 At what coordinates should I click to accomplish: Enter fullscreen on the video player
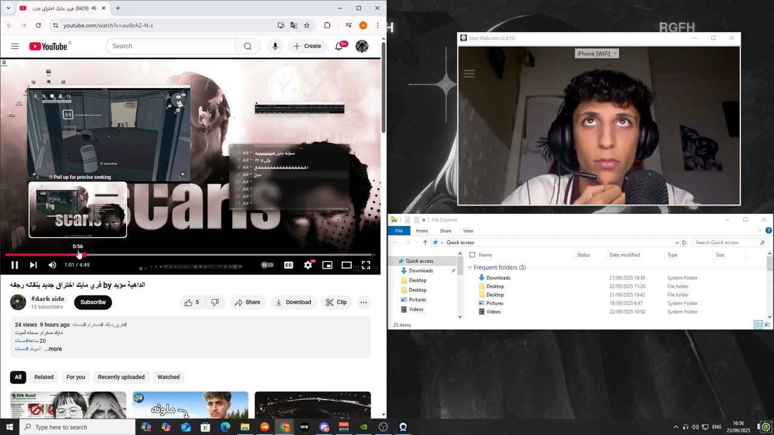[x=366, y=265]
